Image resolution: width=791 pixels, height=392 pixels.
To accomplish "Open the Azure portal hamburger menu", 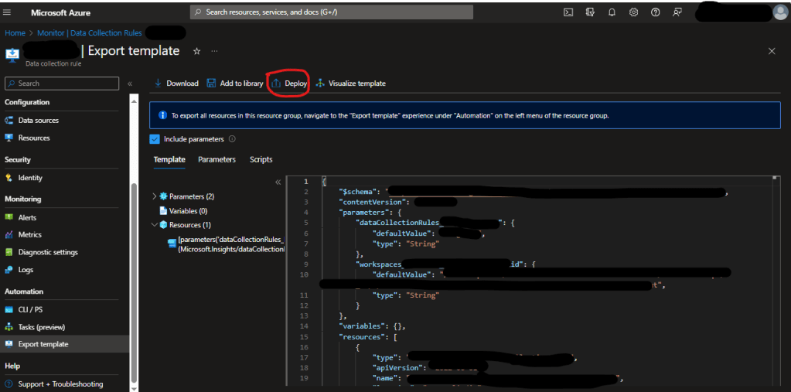I will (8, 12).
